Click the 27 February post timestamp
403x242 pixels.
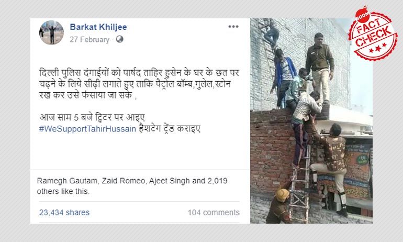point(89,39)
